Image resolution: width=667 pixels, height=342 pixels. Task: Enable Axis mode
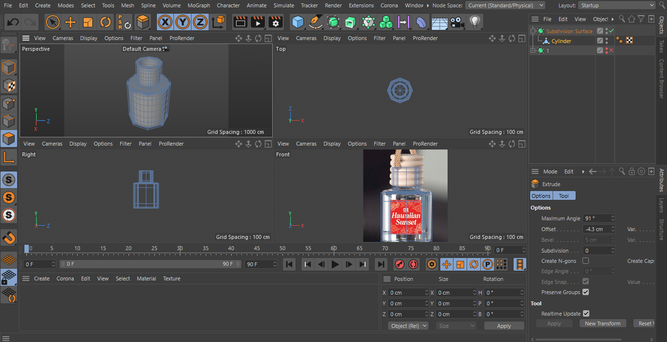tap(9, 157)
